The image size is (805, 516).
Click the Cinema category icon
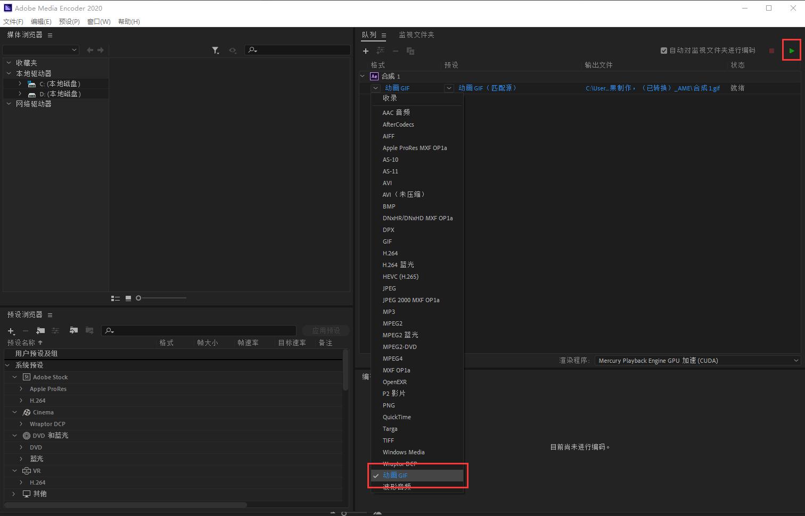[x=27, y=412]
